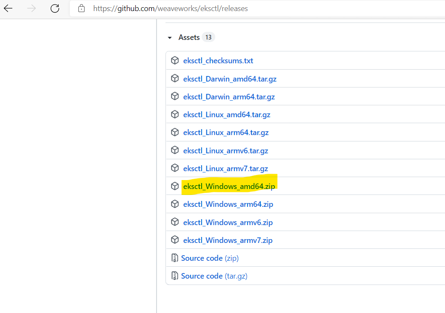Download Source code (tar.gz)
445x313 pixels.
(214, 276)
